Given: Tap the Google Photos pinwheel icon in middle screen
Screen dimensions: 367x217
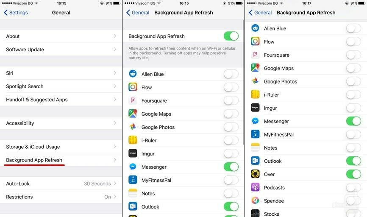Looking at the screenshot, I should coord(133,127).
